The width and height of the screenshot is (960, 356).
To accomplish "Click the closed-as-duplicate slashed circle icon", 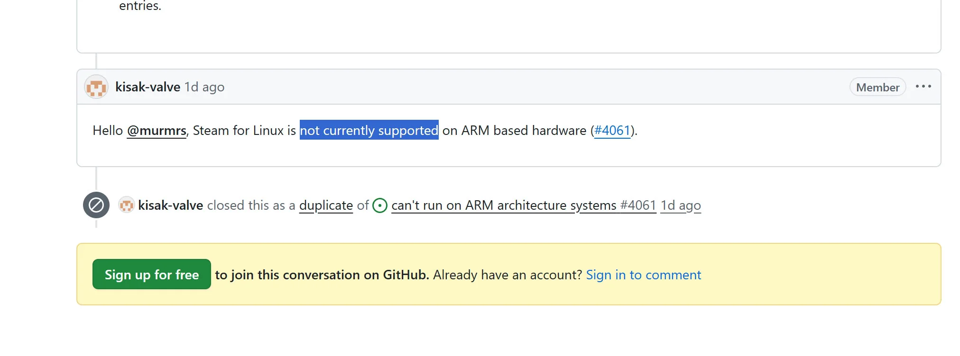I will pyautogui.click(x=96, y=205).
